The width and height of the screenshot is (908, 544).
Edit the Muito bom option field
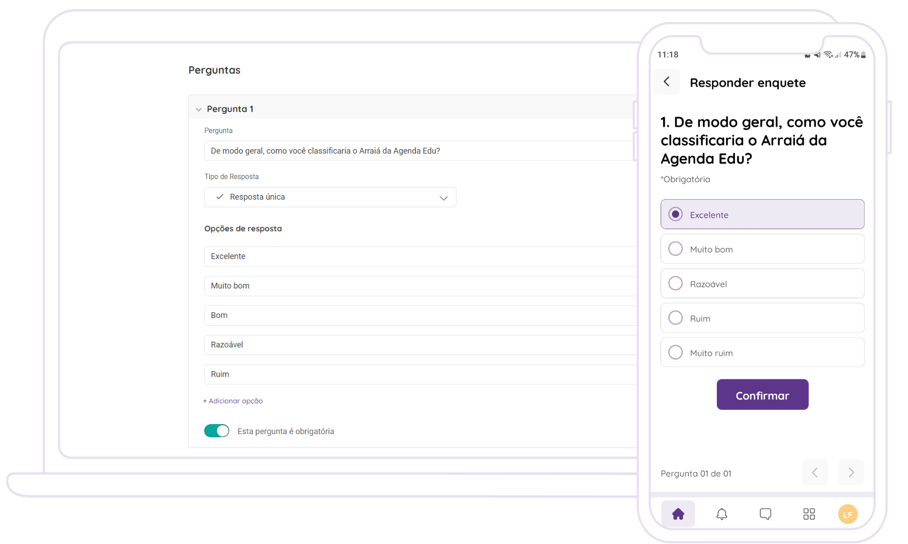point(420,286)
